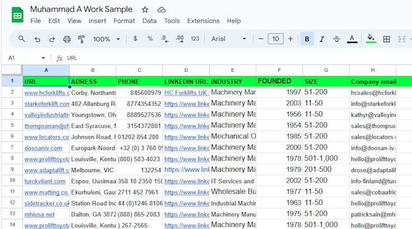Select column A header
This screenshot has height=229, width=412.
pos(46,70)
